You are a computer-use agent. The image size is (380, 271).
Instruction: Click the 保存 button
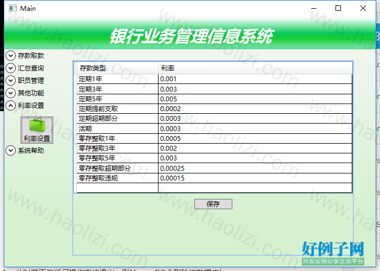[x=213, y=204]
